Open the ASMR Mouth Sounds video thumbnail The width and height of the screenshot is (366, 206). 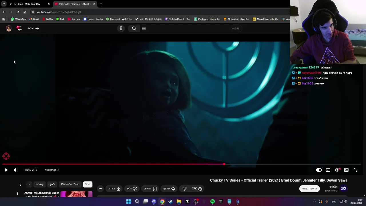tap(76, 194)
